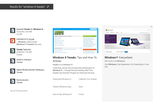Open Download Windows 8 sublink
The width and height of the screenshot is (155, 106).
[62, 79]
